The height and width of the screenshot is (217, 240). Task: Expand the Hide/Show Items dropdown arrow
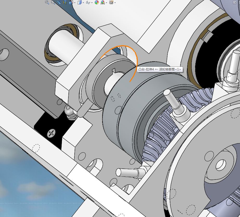tap(92, 3)
